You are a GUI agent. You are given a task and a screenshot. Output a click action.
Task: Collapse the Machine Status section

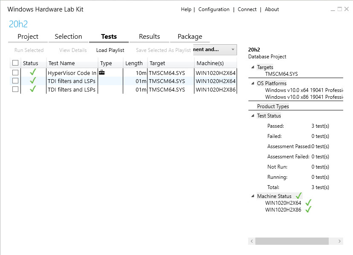(x=252, y=196)
